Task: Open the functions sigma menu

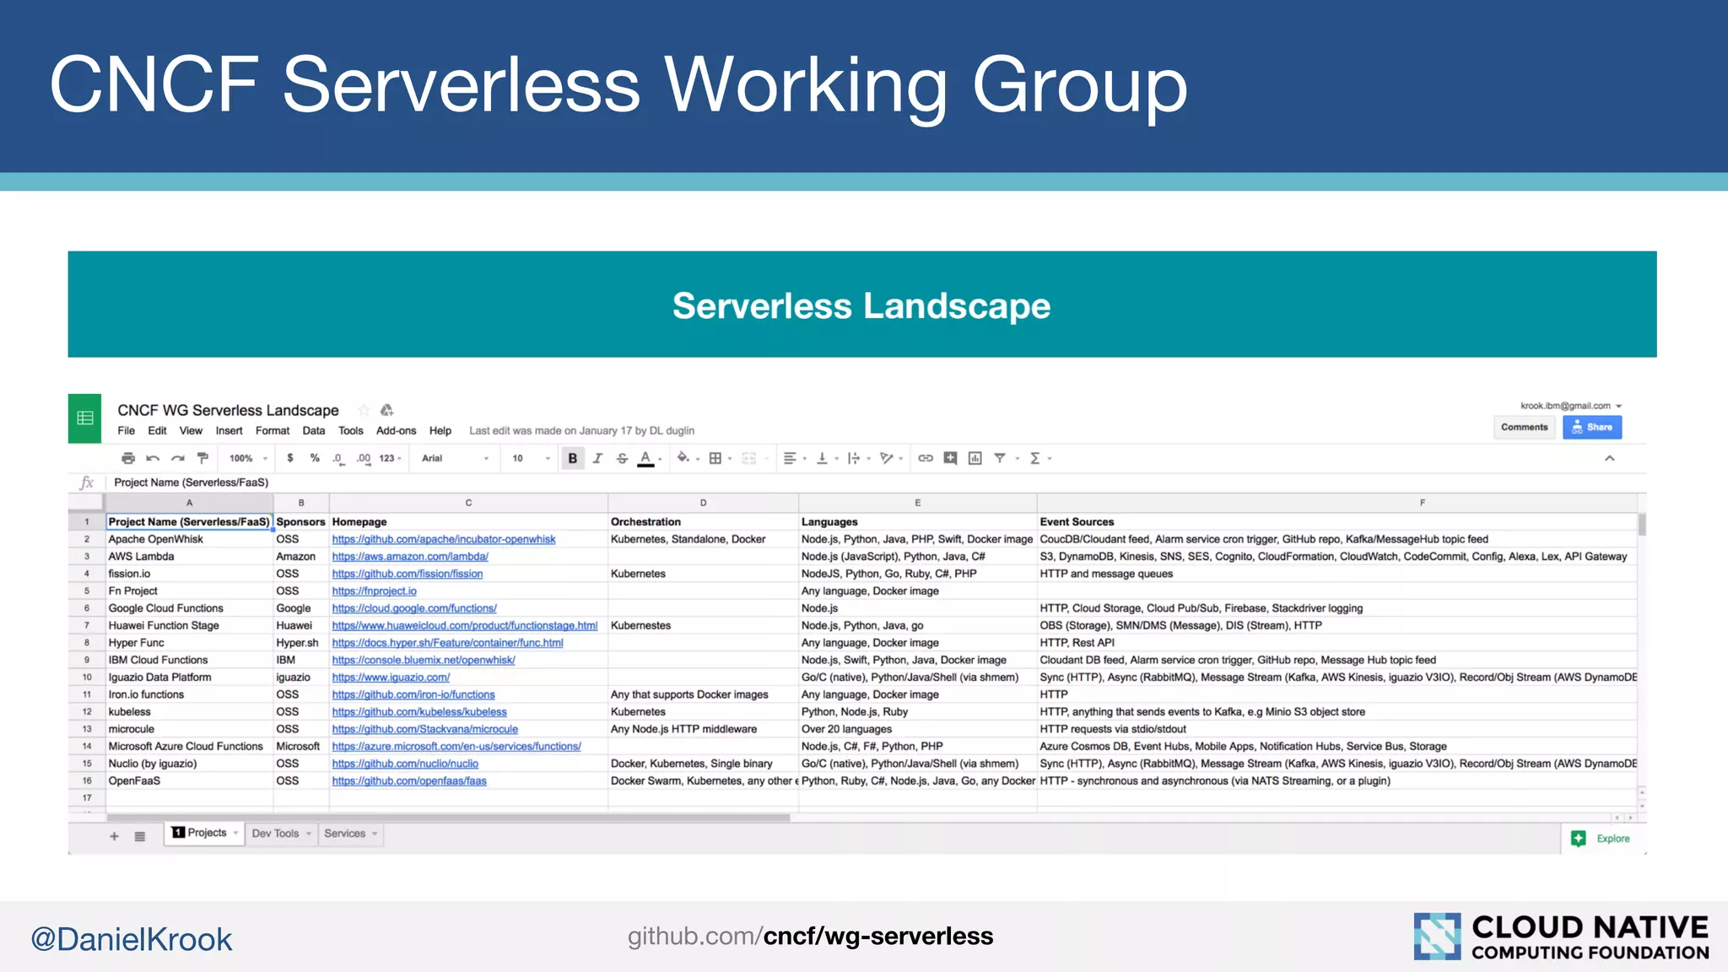Action: [1039, 458]
